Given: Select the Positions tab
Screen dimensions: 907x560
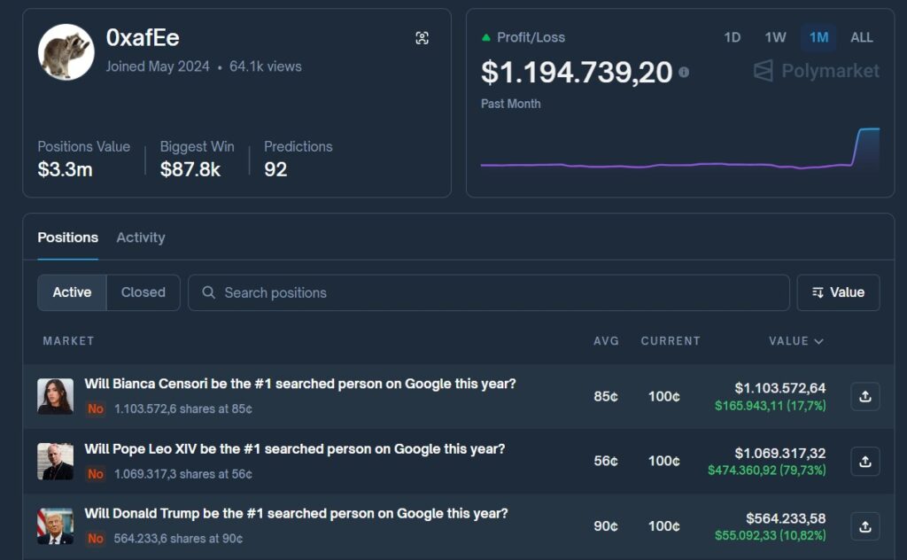Looking at the screenshot, I should (67, 237).
